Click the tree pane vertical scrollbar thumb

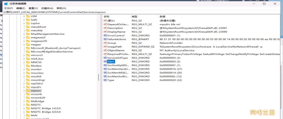(99, 77)
